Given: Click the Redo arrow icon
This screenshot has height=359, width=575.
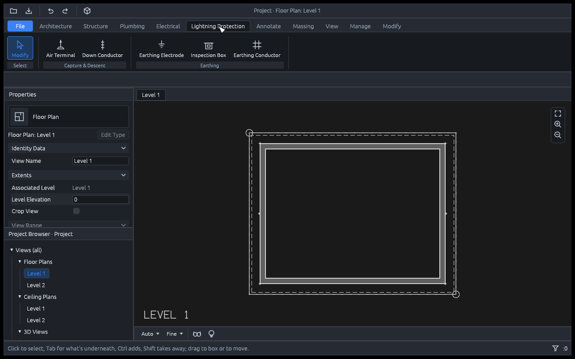Looking at the screenshot, I should pos(65,11).
